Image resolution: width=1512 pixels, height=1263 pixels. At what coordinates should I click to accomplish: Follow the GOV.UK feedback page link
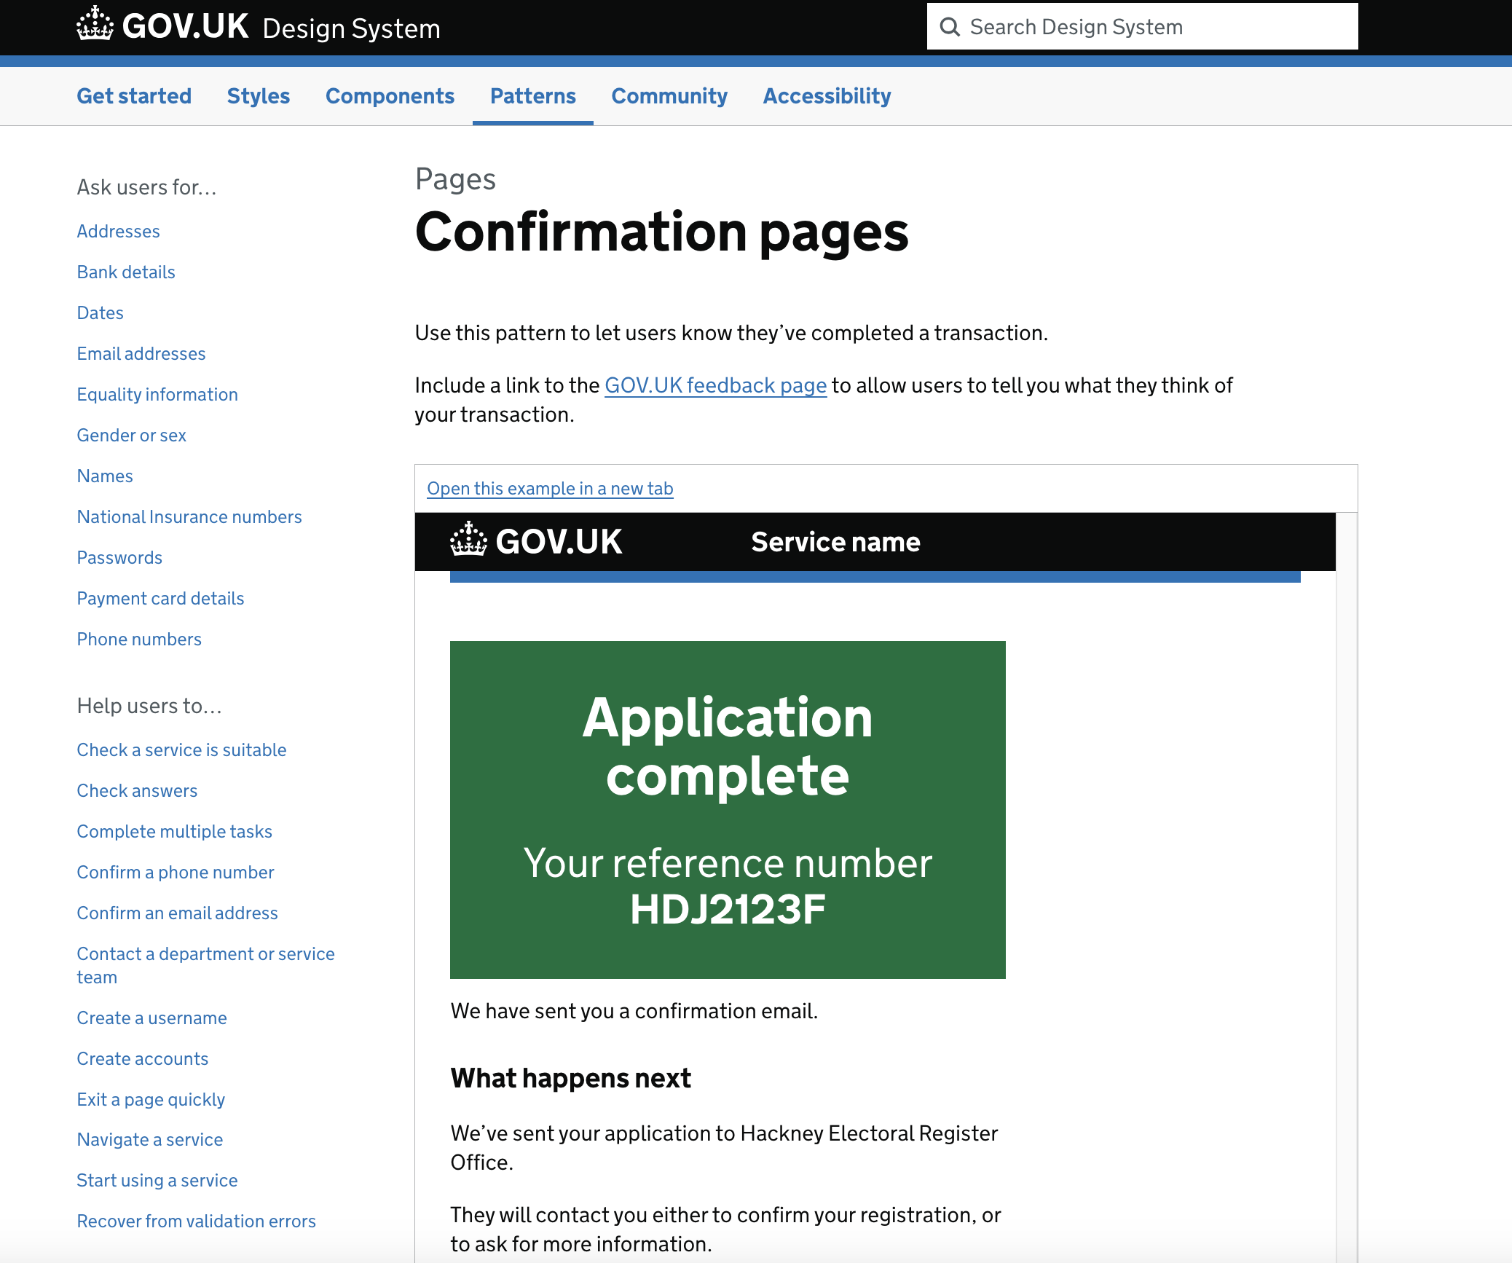[715, 385]
